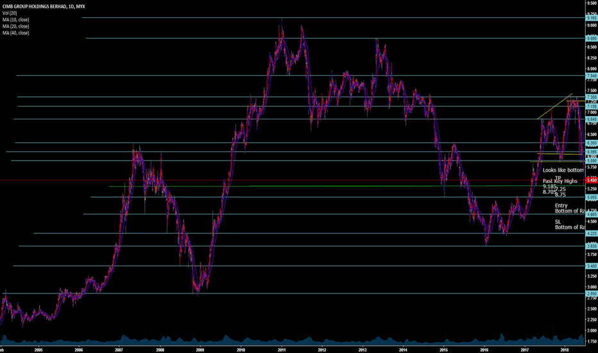Screen dimensions: 598x353
Task: Click the 4.225 horizontal line price label
Action: (x=592, y=234)
